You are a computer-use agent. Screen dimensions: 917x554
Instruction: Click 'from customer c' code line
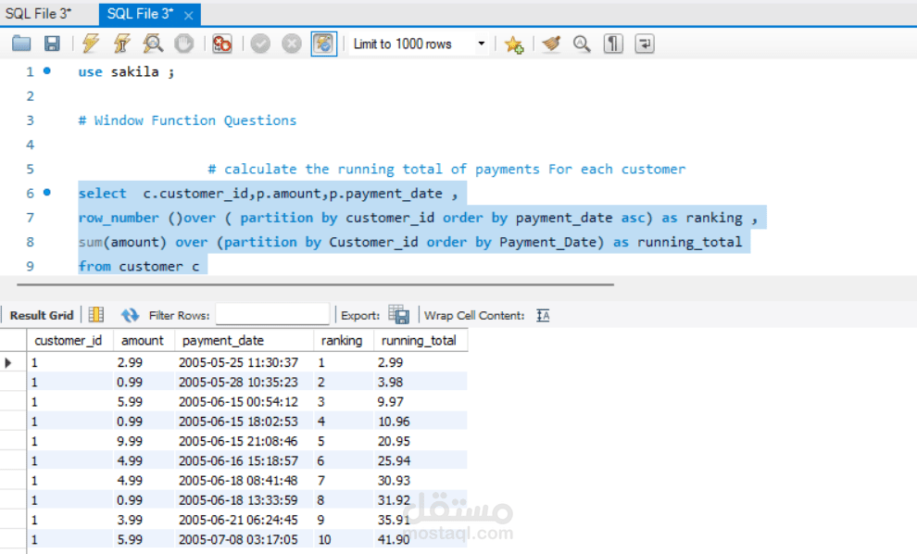pos(139,266)
